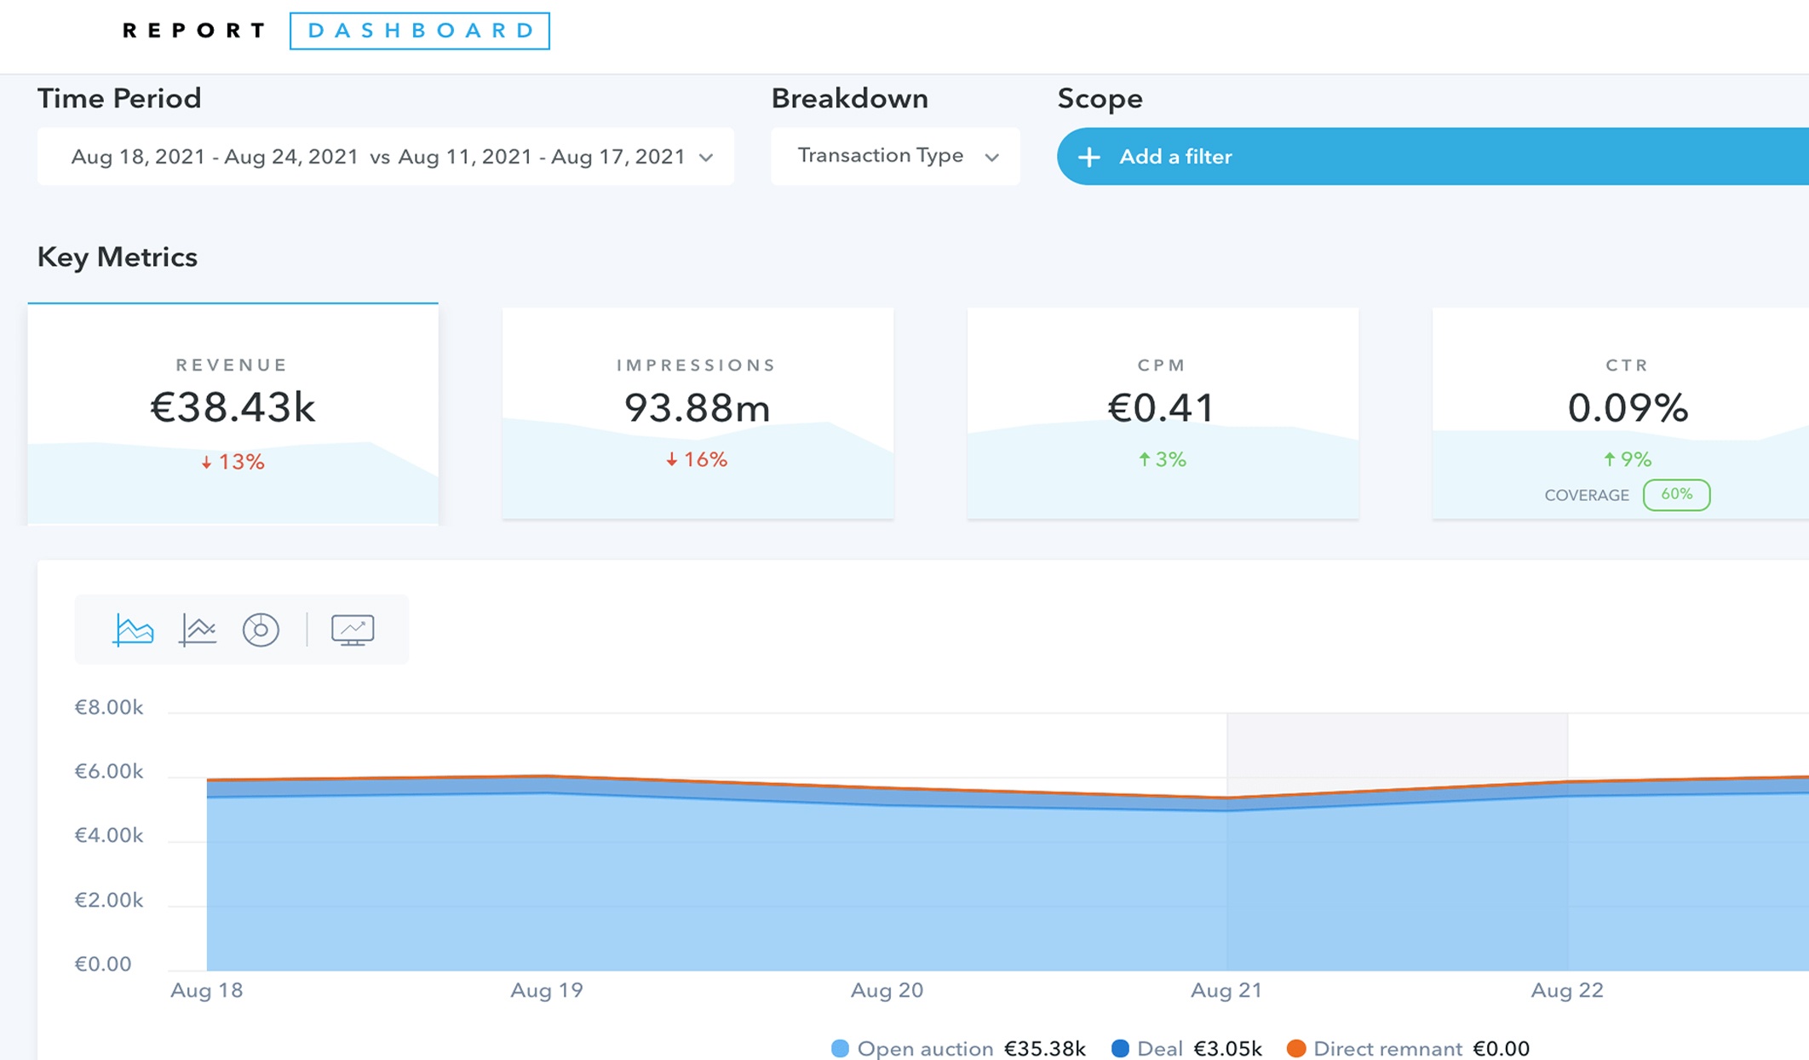Toggle the Open auction legend swatch

(x=840, y=1049)
